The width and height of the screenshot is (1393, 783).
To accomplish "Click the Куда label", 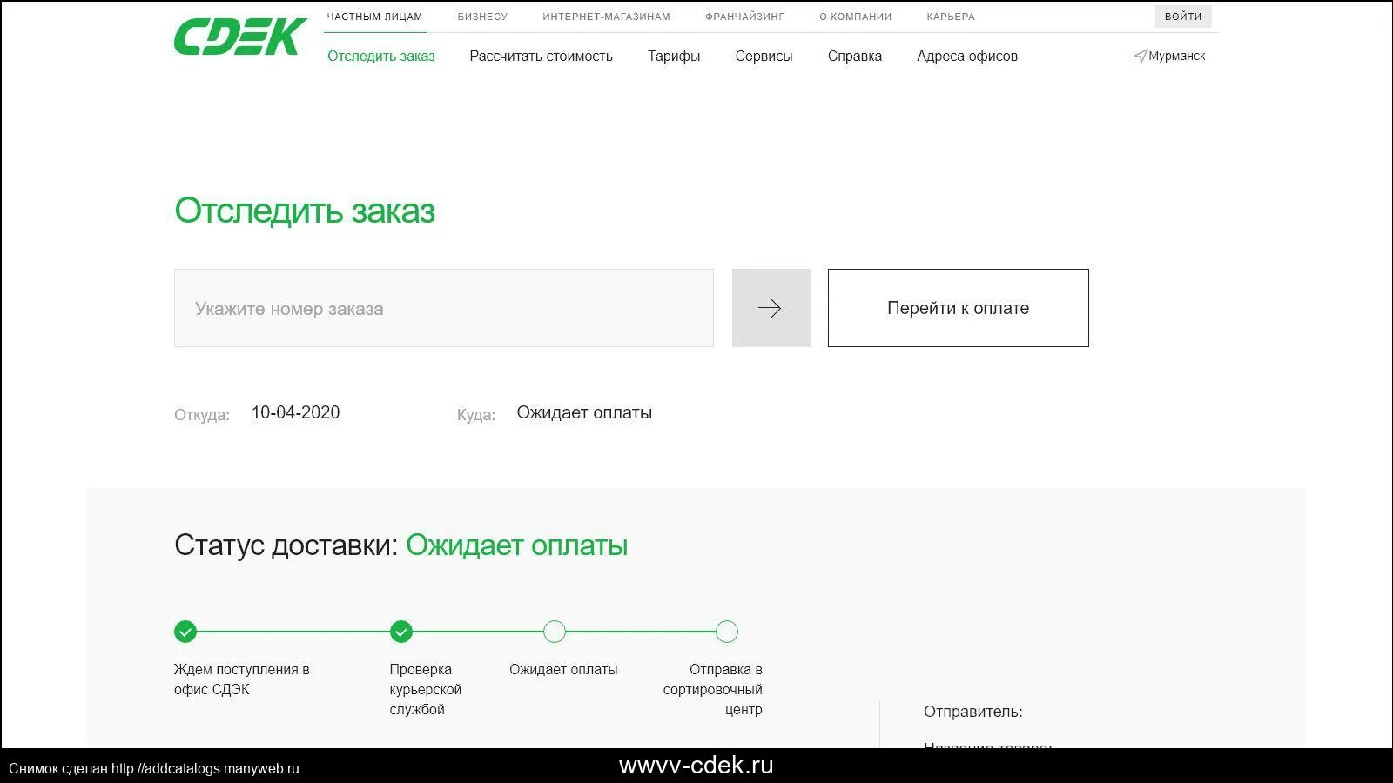I will (476, 415).
